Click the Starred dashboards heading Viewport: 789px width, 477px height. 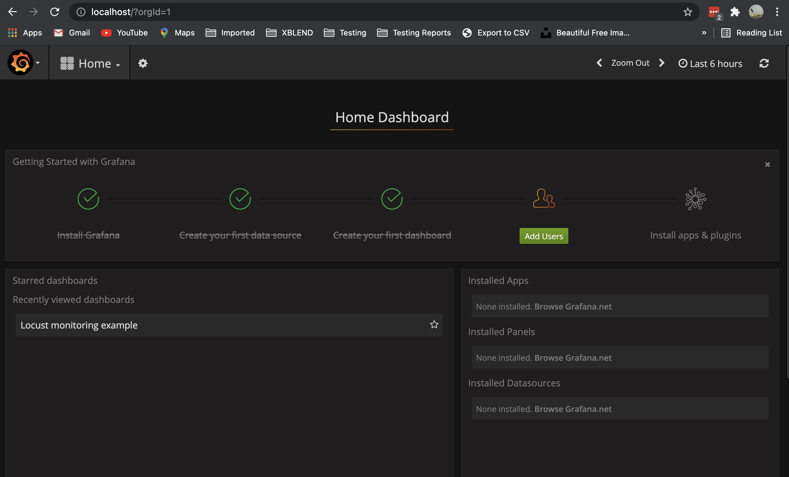[55, 281]
